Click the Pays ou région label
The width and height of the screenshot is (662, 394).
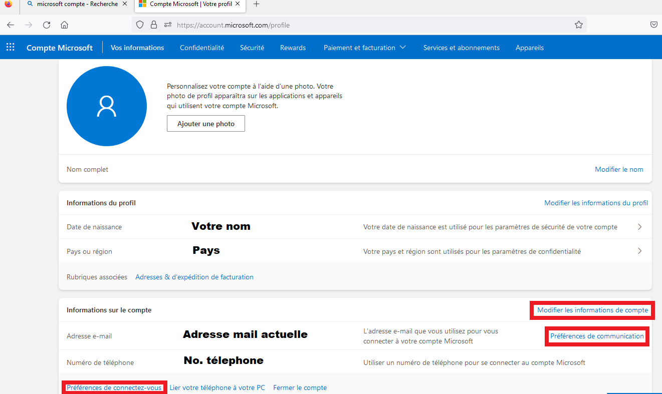click(89, 251)
